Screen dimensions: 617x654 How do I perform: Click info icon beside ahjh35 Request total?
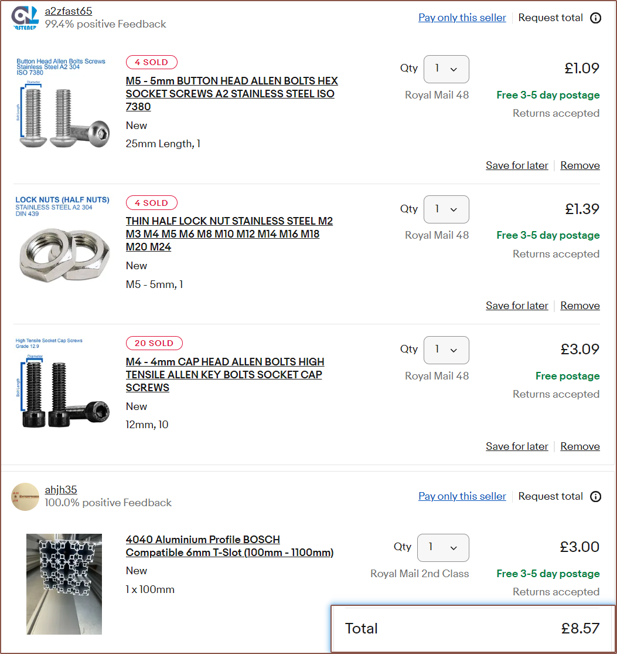coord(595,496)
